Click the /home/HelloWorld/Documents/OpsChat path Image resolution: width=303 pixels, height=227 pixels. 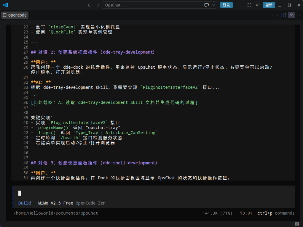point(56,213)
